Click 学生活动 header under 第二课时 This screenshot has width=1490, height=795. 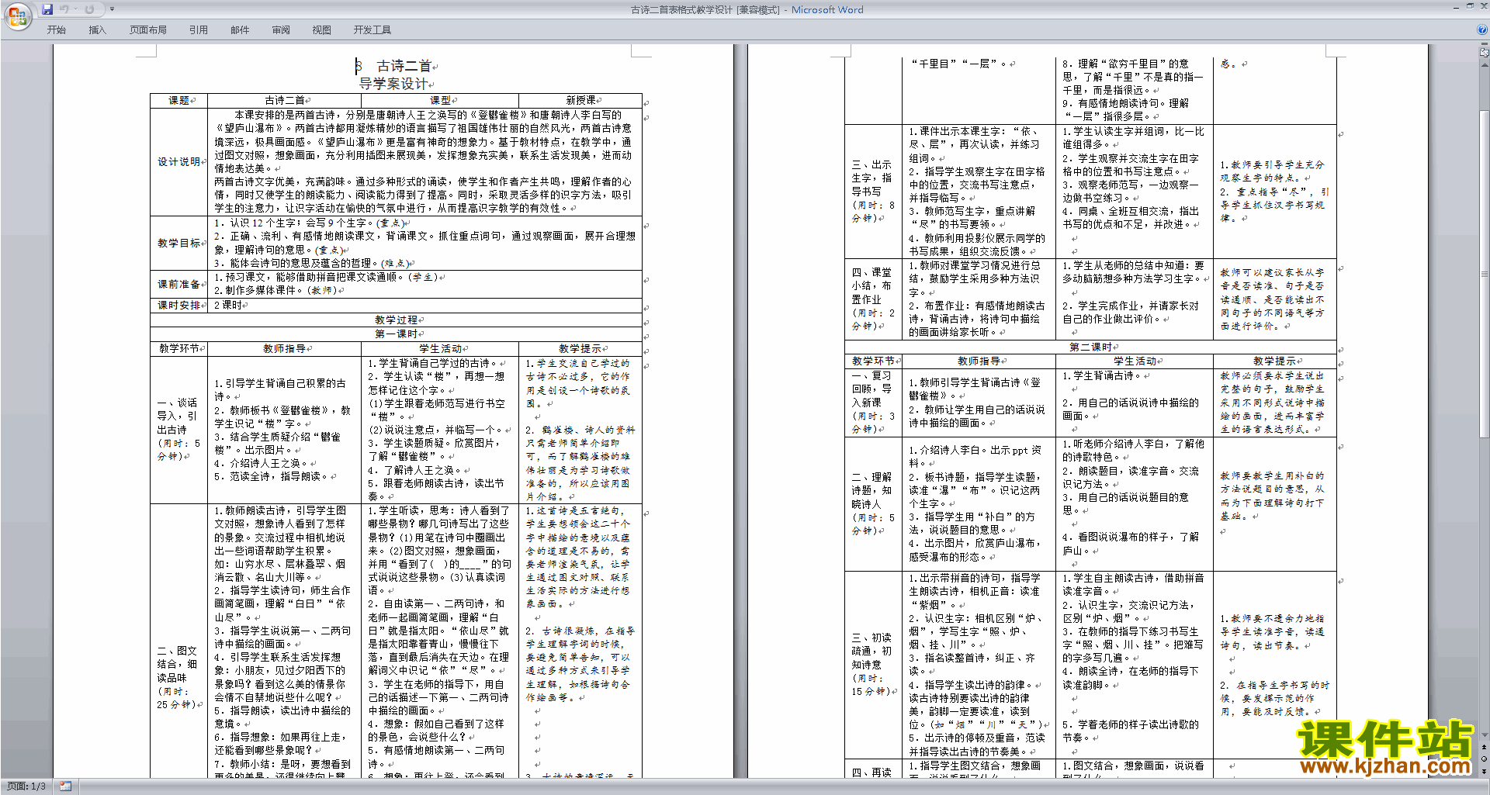click(x=1135, y=361)
